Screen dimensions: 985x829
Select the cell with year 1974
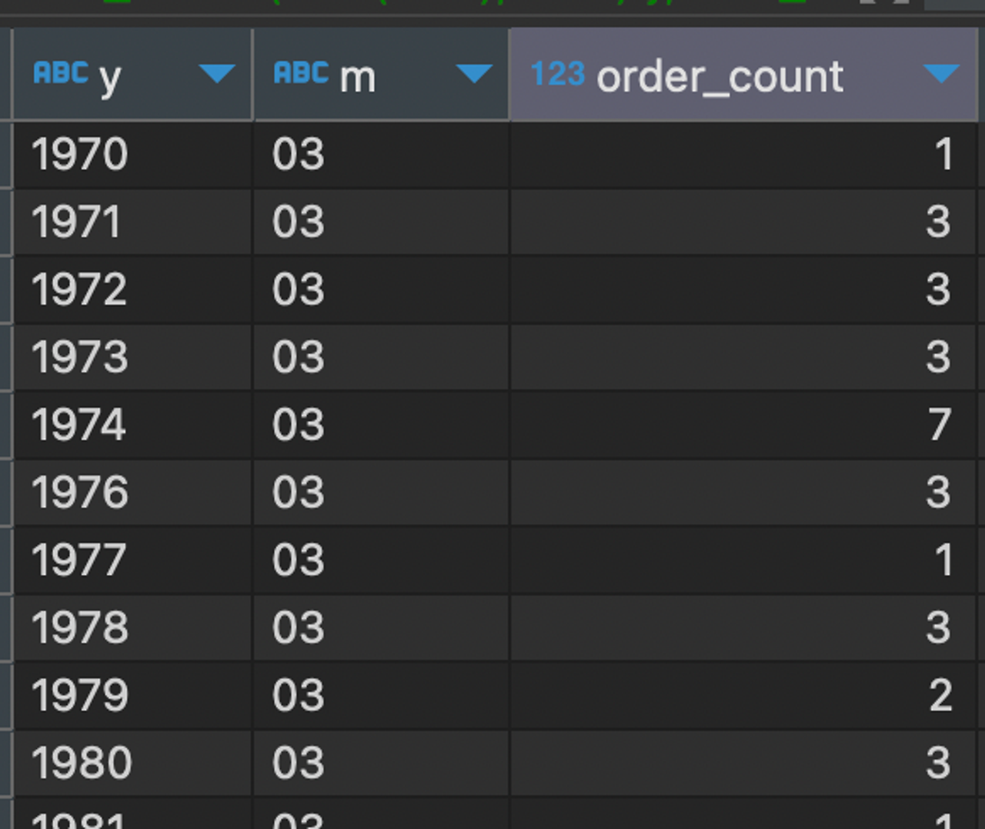[133, 426]
